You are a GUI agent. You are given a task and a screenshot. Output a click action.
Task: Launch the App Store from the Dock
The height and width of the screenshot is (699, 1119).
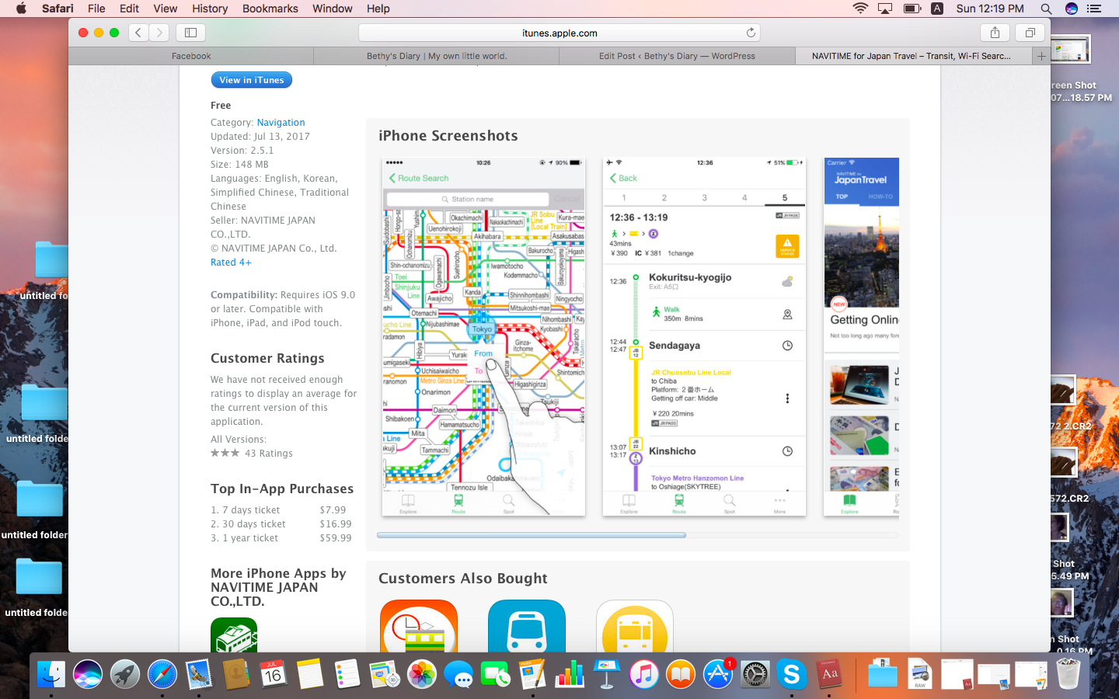(717, 674)
